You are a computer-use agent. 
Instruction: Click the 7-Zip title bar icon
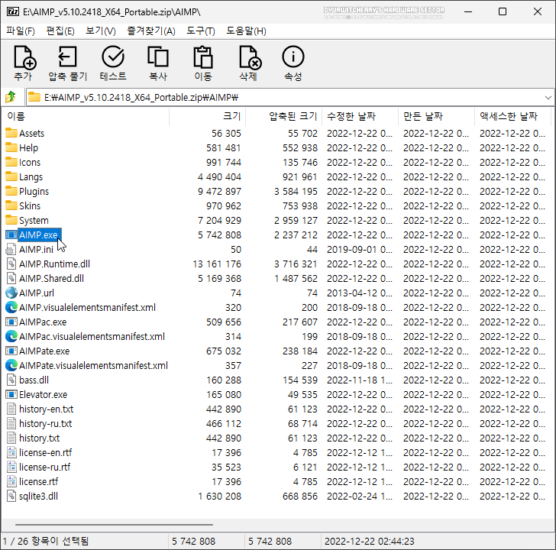(13, 11)
